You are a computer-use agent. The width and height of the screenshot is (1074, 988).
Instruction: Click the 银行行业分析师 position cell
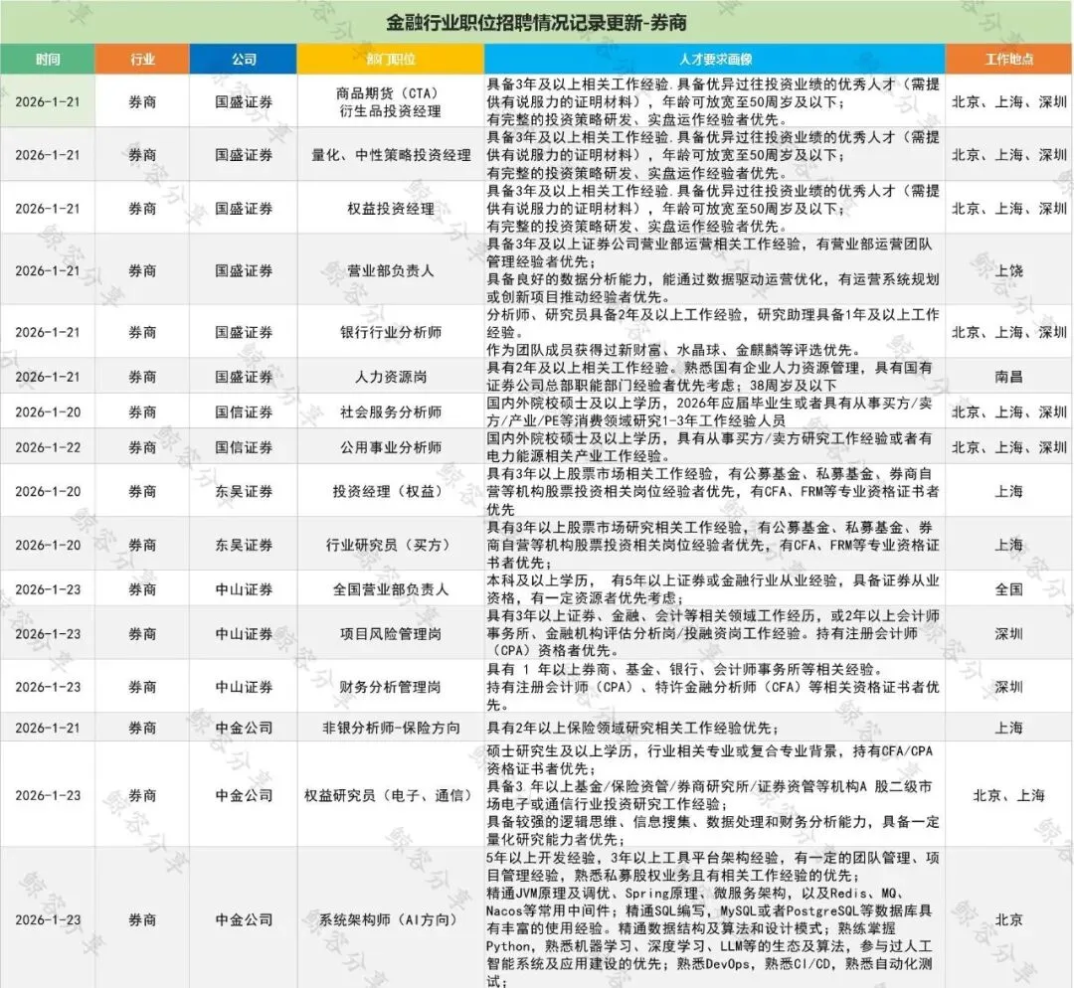391,332
